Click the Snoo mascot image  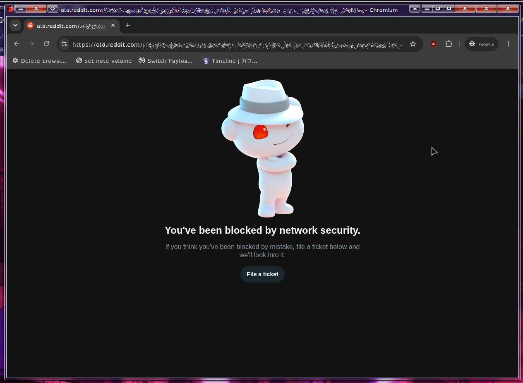[263, 148]
